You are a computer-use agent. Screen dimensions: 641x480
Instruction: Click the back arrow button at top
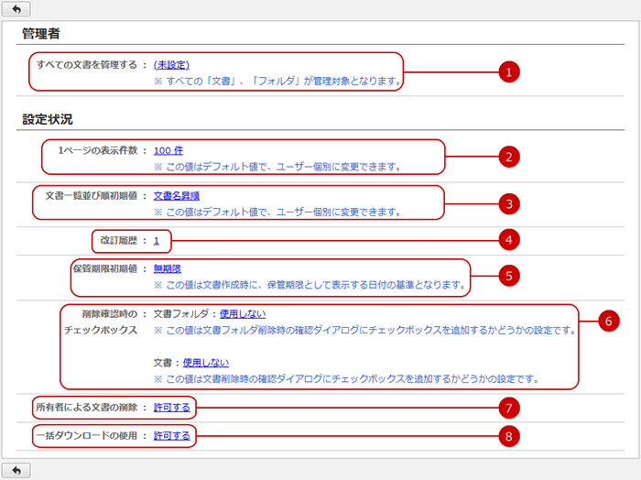[x=16, y=8]
